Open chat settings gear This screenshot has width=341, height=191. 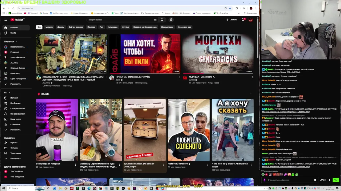pos(330,180)
